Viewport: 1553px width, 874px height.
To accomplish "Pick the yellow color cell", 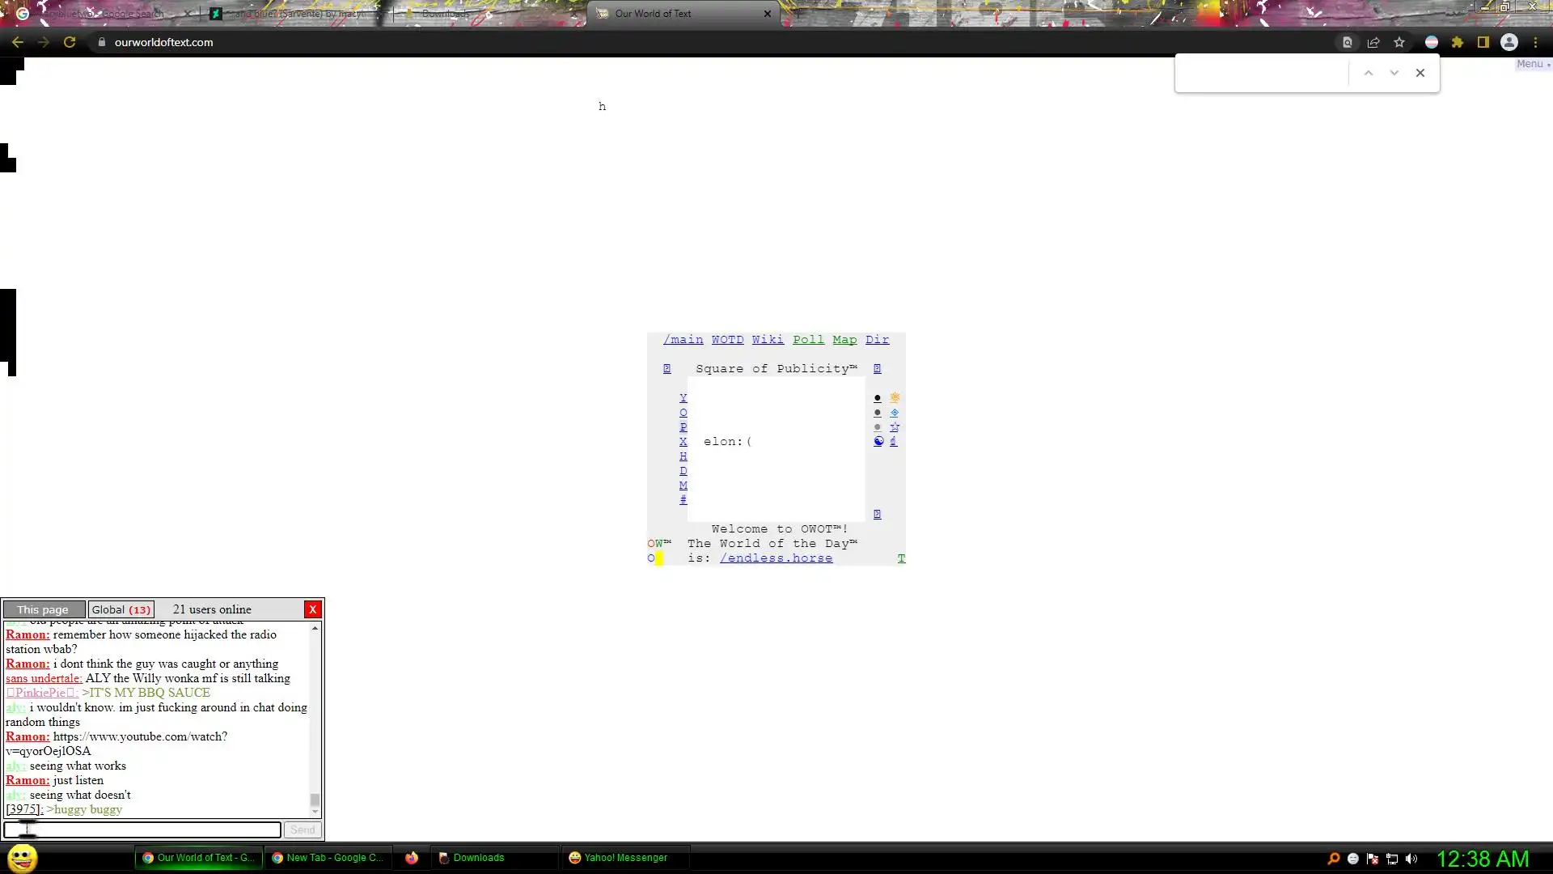I will coord(659,558).
